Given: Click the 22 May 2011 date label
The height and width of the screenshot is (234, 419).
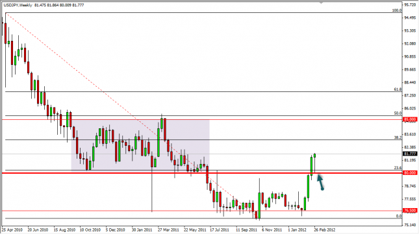Looking at the screenshot, I should (x=195, y=229).
